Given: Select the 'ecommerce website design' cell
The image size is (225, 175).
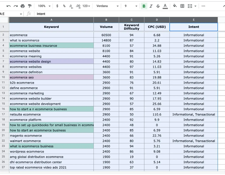Looking at the screenshot, I should (51, 61).
